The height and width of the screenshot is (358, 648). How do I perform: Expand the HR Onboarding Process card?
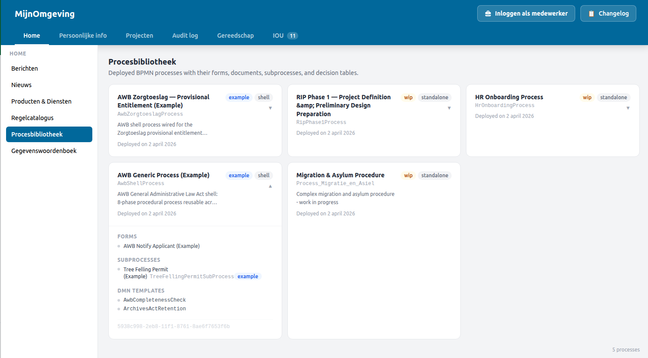[628, 107]
